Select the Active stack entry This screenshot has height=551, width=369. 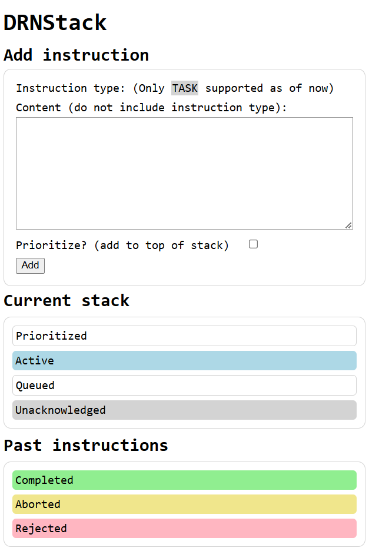pyautogui.click(x=184, y=360)
